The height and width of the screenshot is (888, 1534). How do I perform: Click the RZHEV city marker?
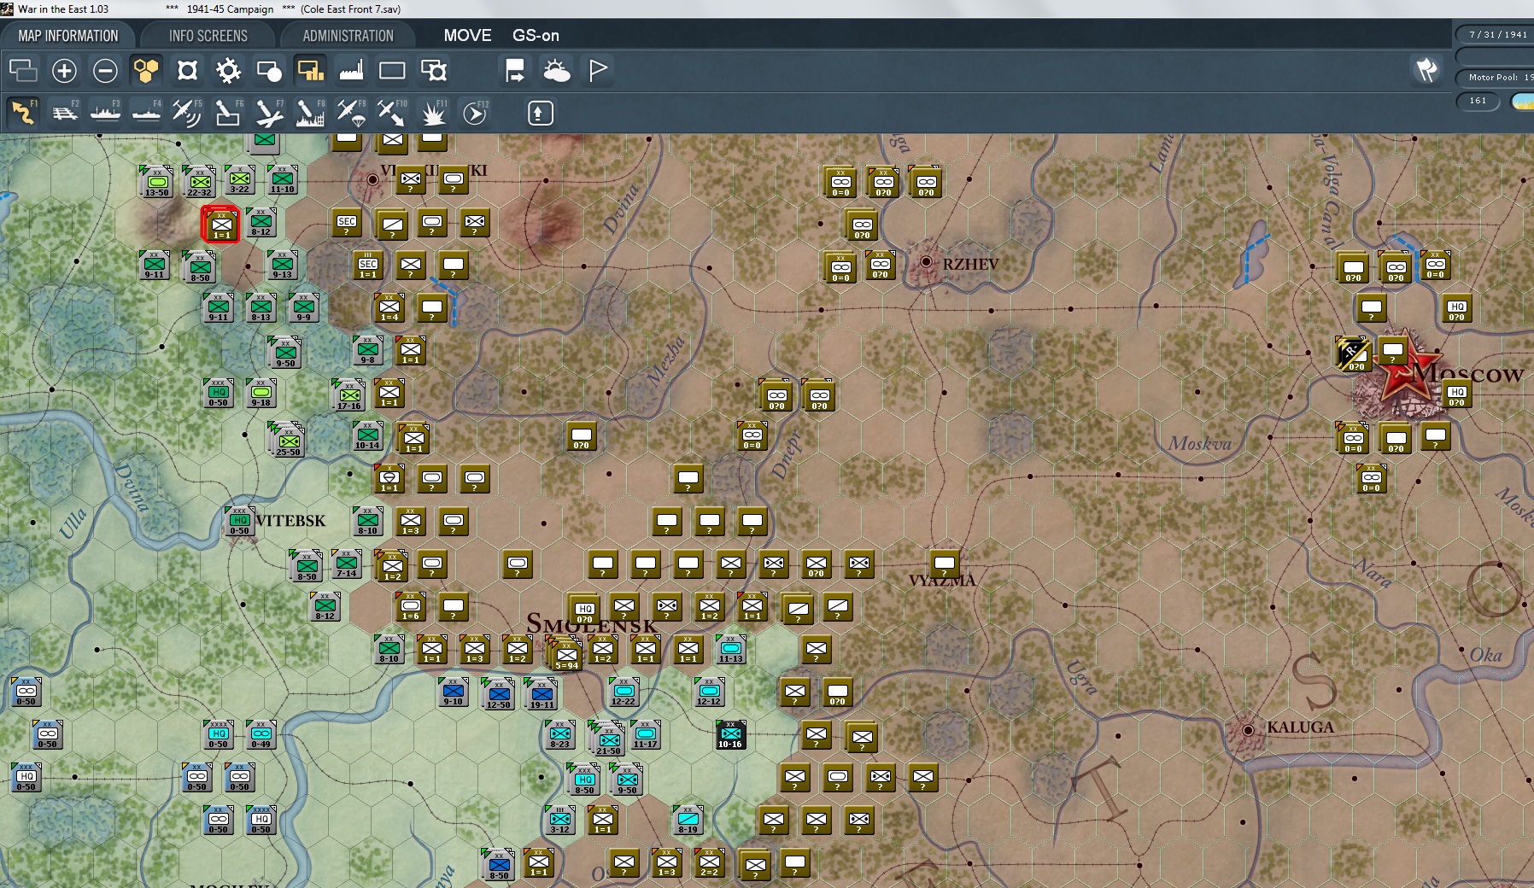tap(926, 262)
